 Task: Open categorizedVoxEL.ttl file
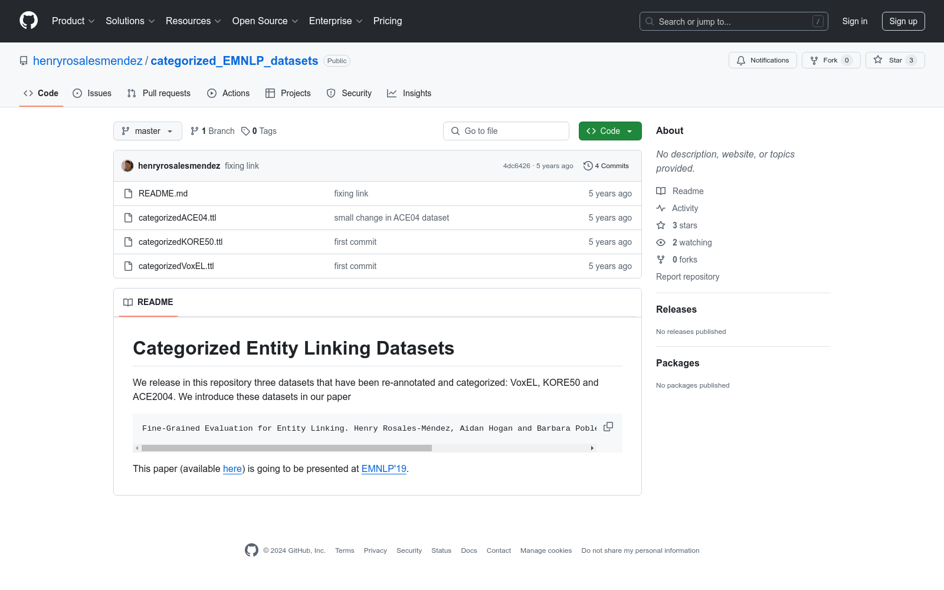[x=176, y=266]
